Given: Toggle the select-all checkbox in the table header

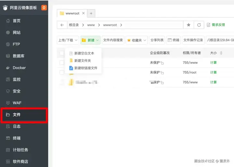Looking at the screenshot, I should pos(62,53).
